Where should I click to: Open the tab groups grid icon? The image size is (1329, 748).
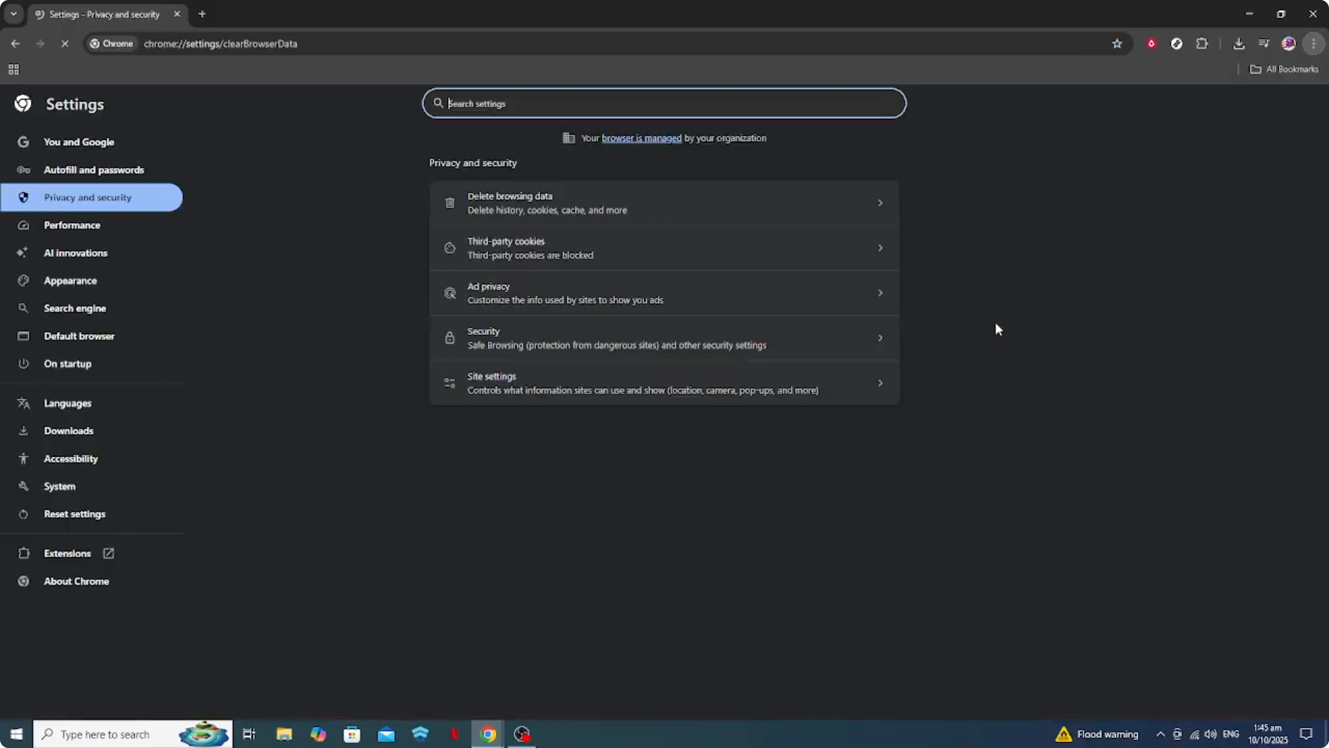tap(13, 69)
